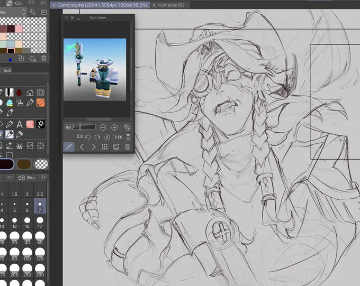Select the pink texture square tool

[x=30, y=124]
